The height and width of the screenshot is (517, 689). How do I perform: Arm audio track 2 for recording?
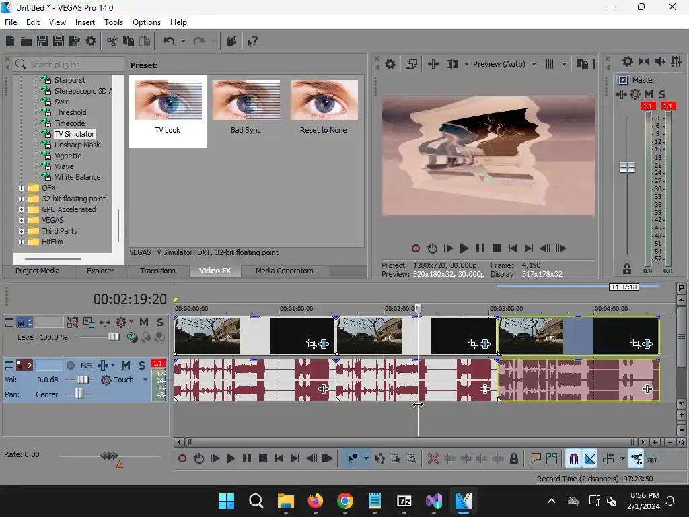pos(70,366)
